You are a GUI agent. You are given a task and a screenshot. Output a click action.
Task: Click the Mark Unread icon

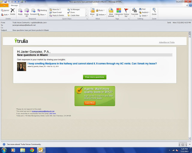click(x=111, y=12)
